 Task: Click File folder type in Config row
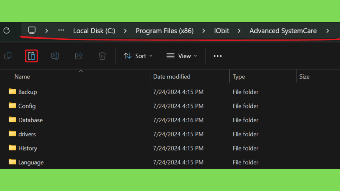point(245,106)
